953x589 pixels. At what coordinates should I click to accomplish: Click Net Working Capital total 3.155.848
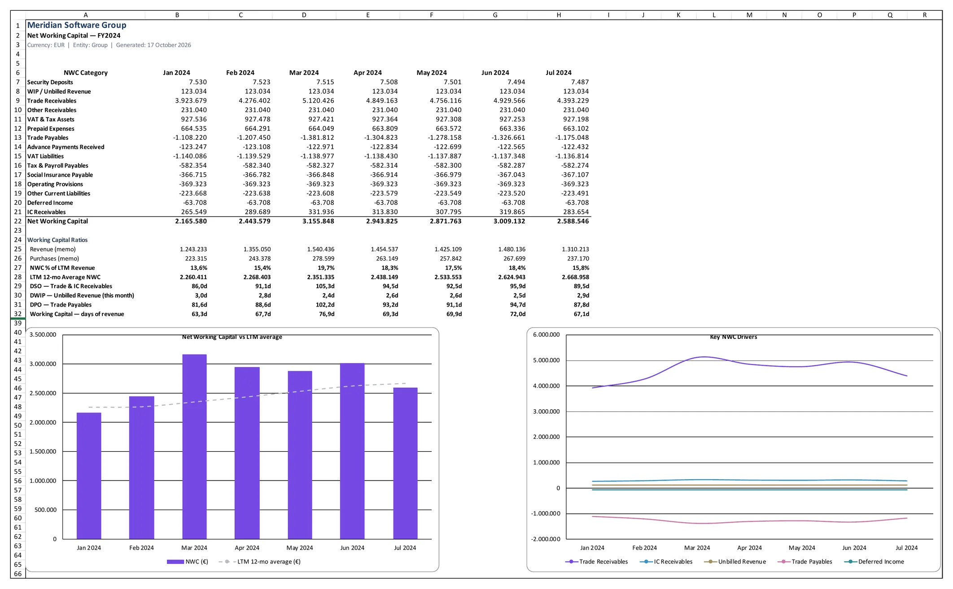click(318, 221)
